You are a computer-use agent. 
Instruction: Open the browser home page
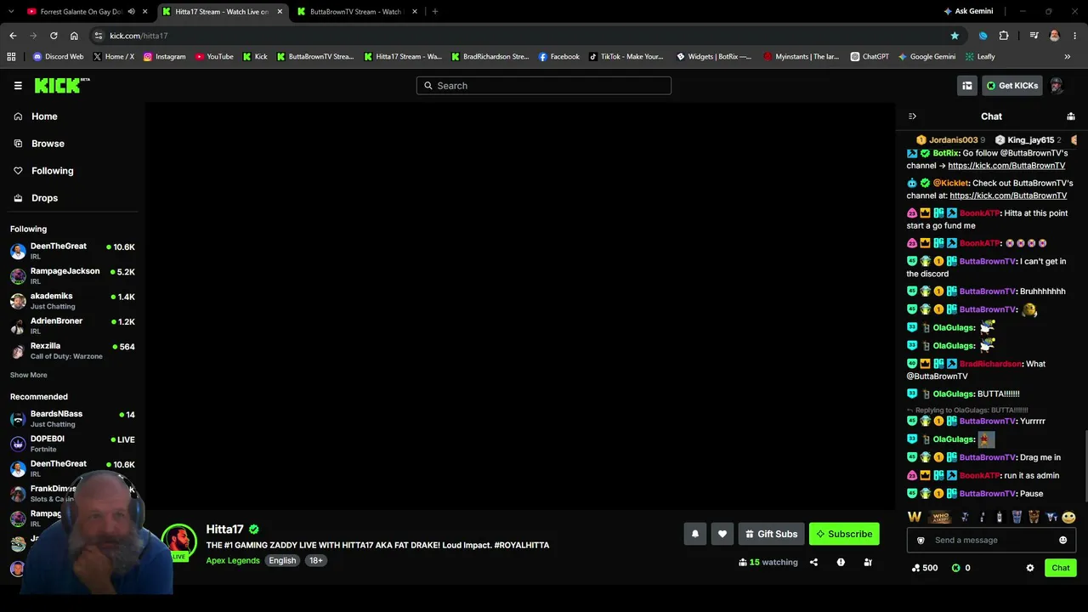pos(74,36)
